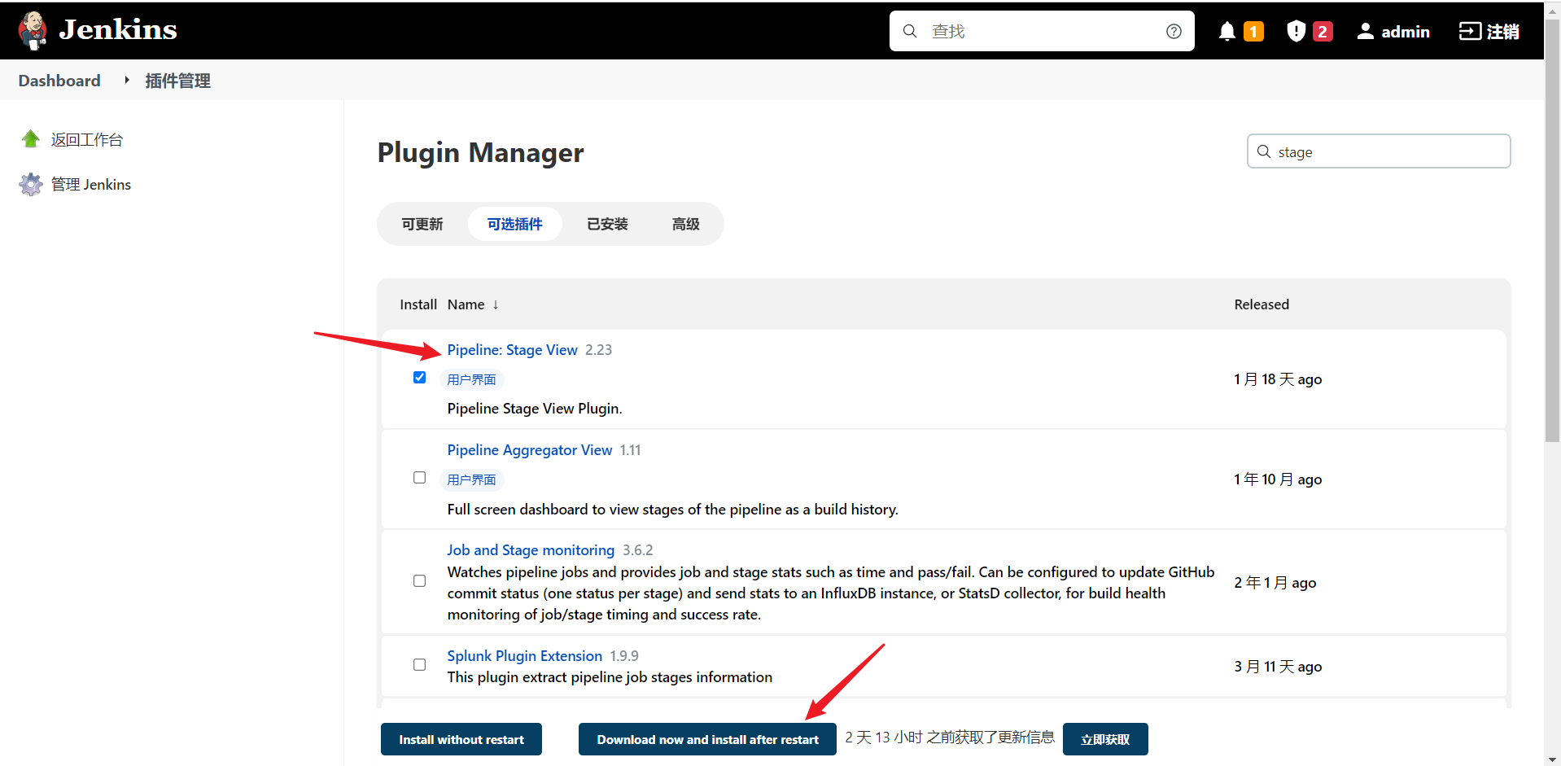Viewport: 1561px width, 766px height.
Task: Open the Job and Stage monitoring link
Action: tap(531, 550)
